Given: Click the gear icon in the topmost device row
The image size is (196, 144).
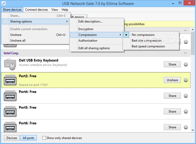Looking at the screenshot, I should pos(186,42).
